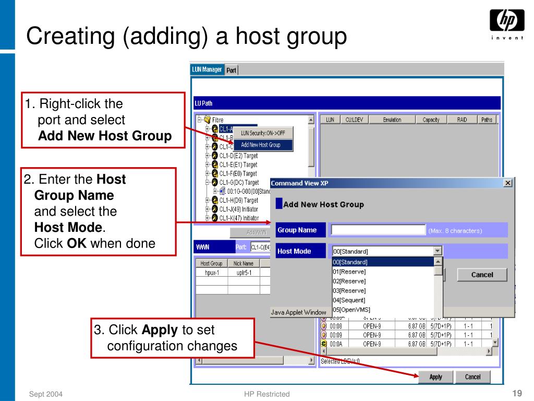This screenshot has height=401, width=534.
Task: Click Cancel next to the Apply button
Action: [x=472, y=377]
